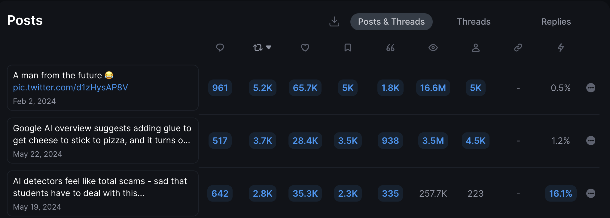610x218 pixels.
Task: Select the link clicks column icon
Action: click(x=518, y=47)
